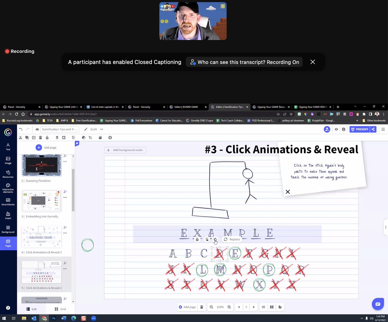Open options dots for page 4

pyautogui.click(x=65, y=233)
